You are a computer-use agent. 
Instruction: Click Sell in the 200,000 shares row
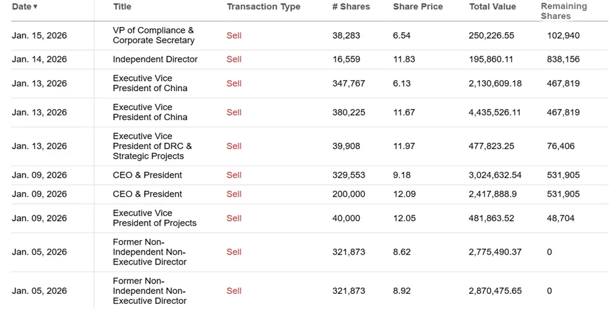[234, 194]
